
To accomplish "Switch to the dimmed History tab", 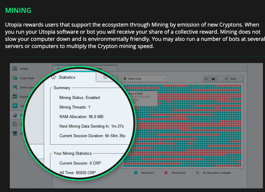I will coord(101,68).
